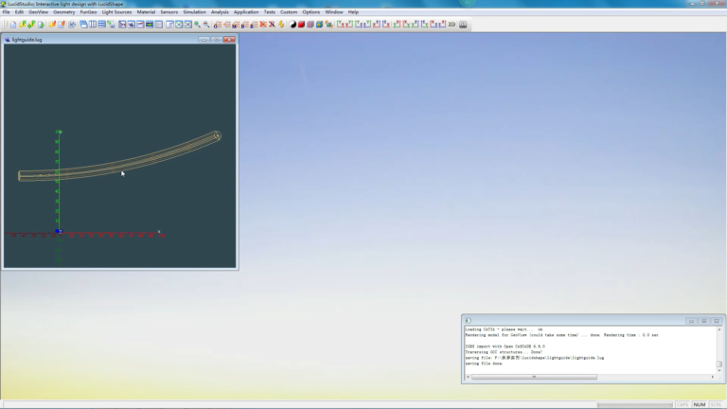Click the red X delete icon
Screen dimensions: 727x409
262,24
